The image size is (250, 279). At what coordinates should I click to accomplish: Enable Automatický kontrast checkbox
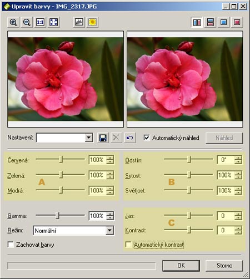(x=128, y=245)
